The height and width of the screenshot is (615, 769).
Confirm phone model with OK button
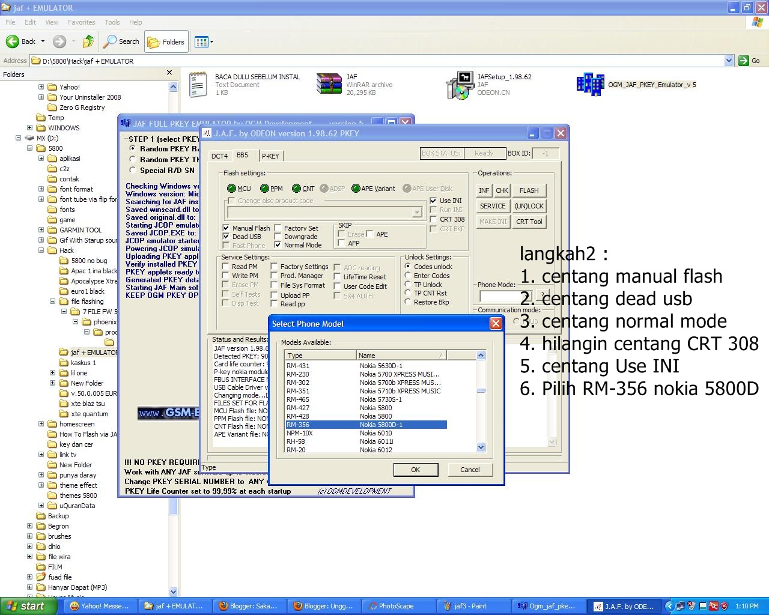point(415,470)
